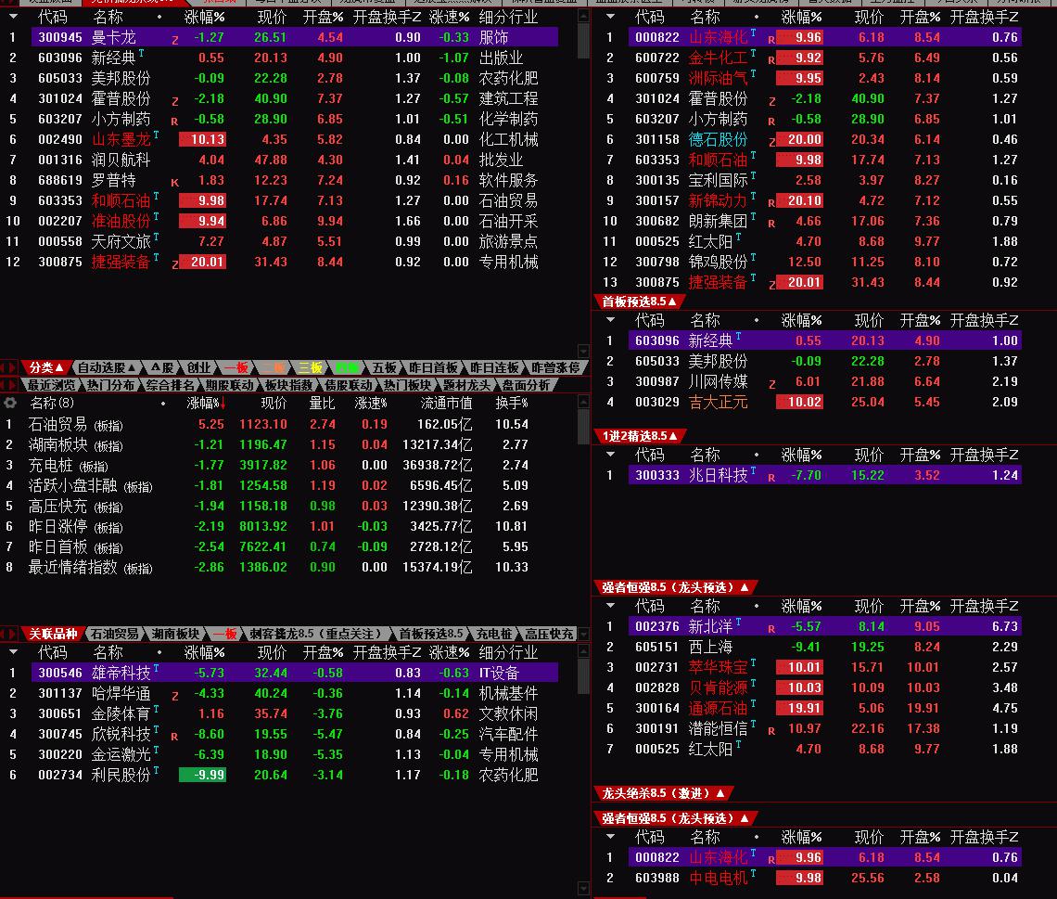Open the 昨日首板 tab
This screenshot has width=1057, height=899.
(x=433, y=367)
